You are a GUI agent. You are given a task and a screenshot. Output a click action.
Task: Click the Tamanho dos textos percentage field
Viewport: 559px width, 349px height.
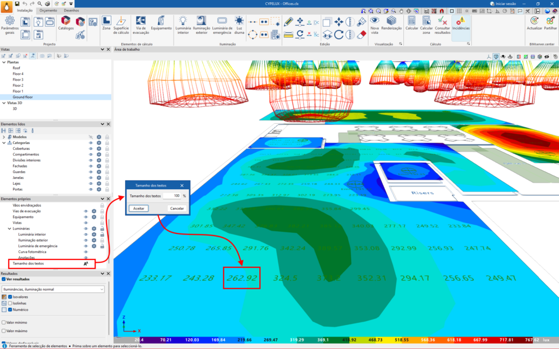point(172,195)
